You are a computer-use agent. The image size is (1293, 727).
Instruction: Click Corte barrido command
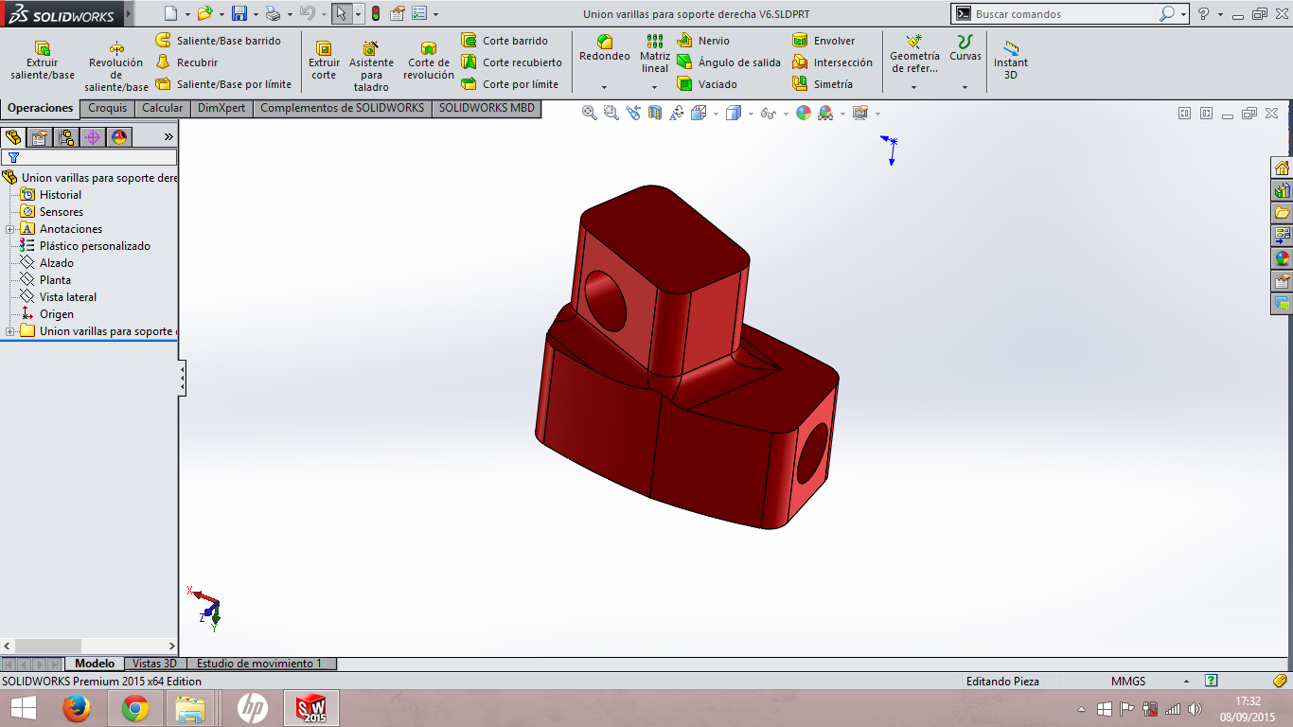click(505, 41)
